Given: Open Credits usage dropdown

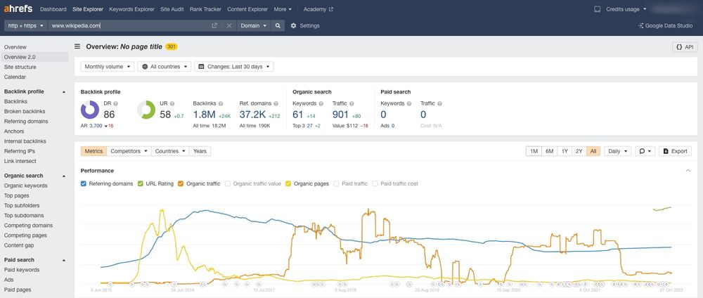Looking at the screenshot, I should pos(626,9).
